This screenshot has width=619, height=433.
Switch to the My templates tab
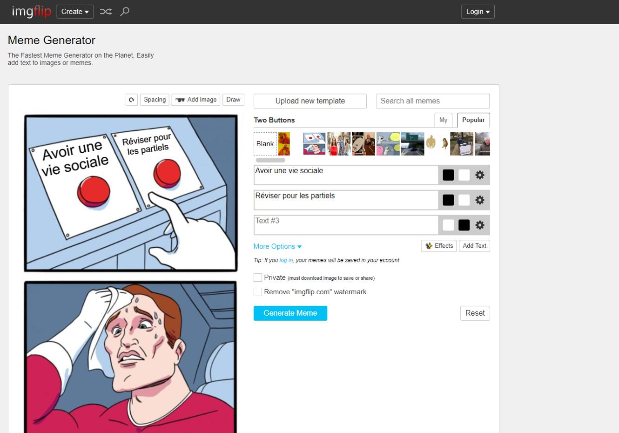tap(443, 120)
